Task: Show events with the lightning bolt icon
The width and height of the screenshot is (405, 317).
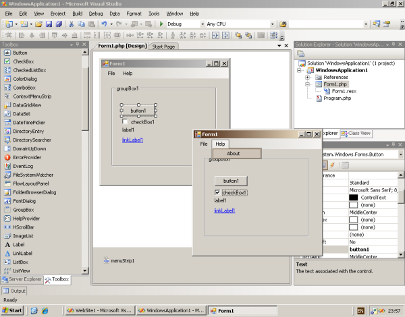Action: tap(332, 165)
